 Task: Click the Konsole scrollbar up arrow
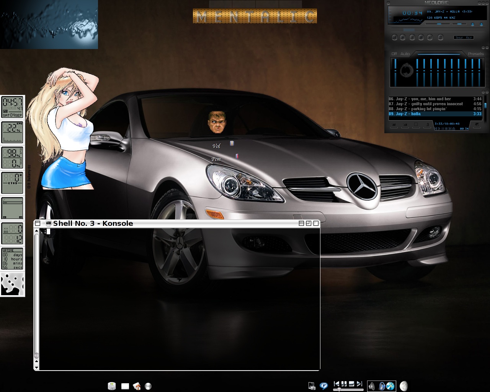(36, 231)
